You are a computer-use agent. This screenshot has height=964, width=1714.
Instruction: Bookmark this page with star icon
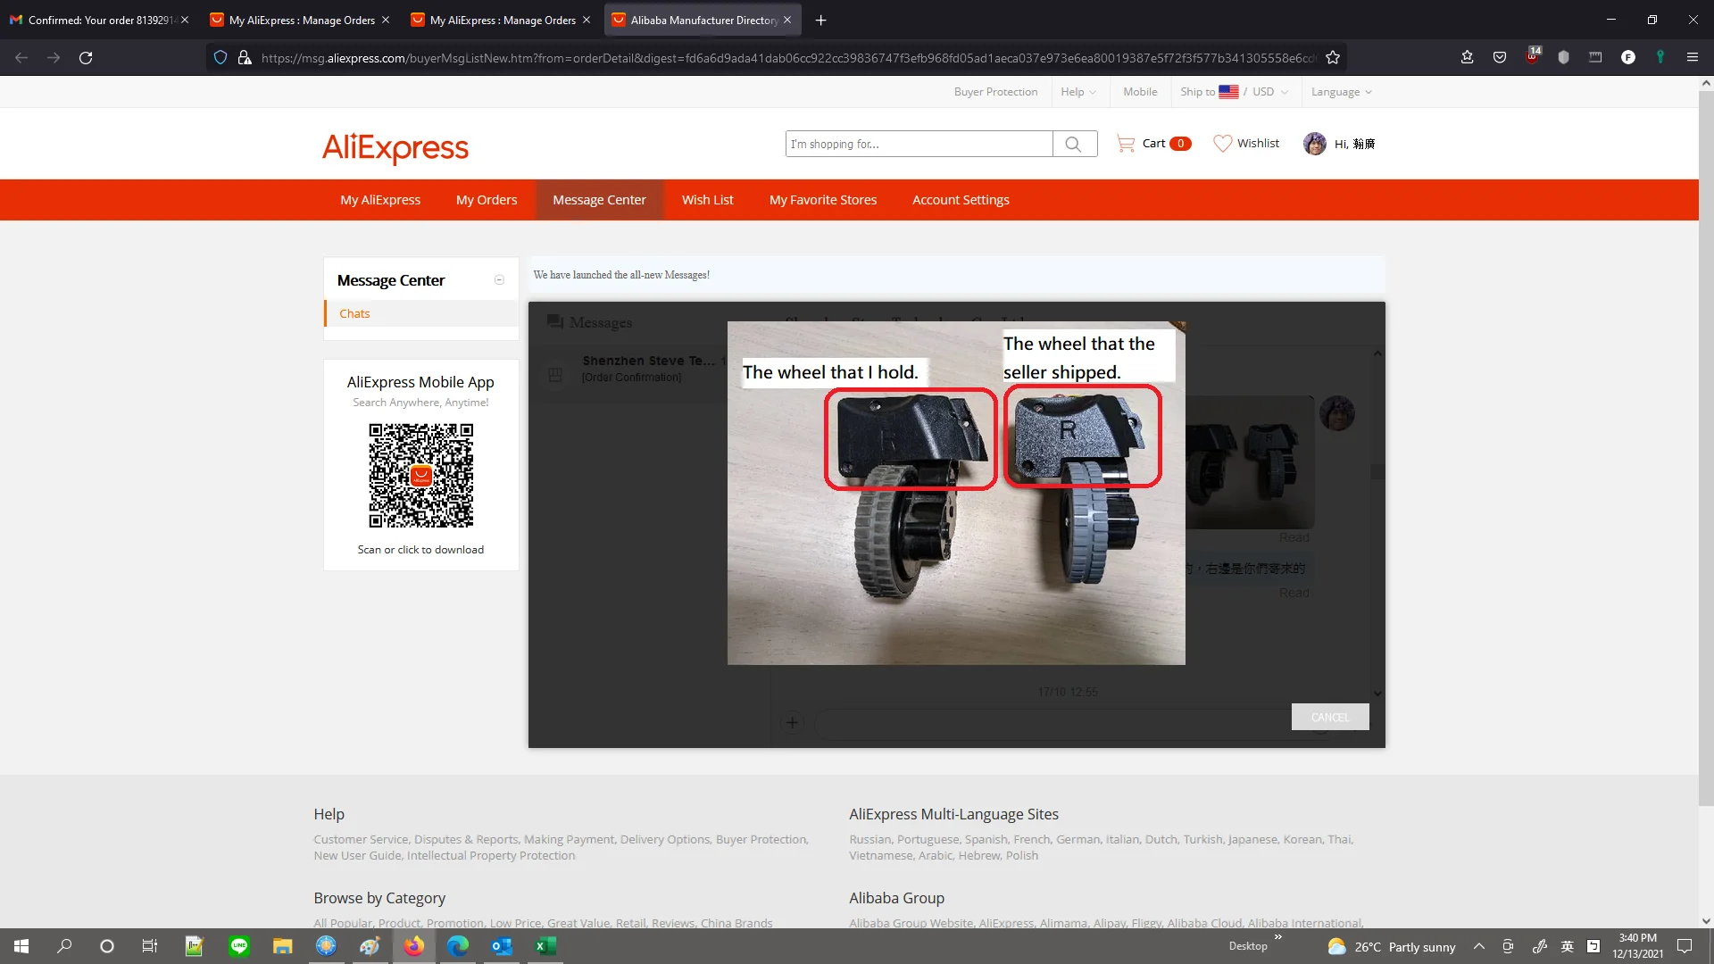tap(1333, 58)
